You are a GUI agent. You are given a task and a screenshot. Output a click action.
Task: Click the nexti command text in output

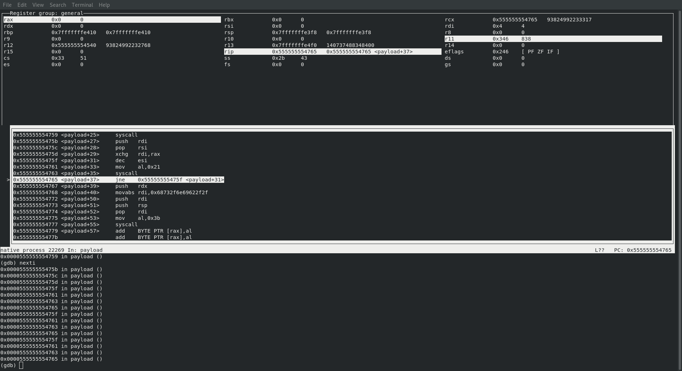click(28, 263)
